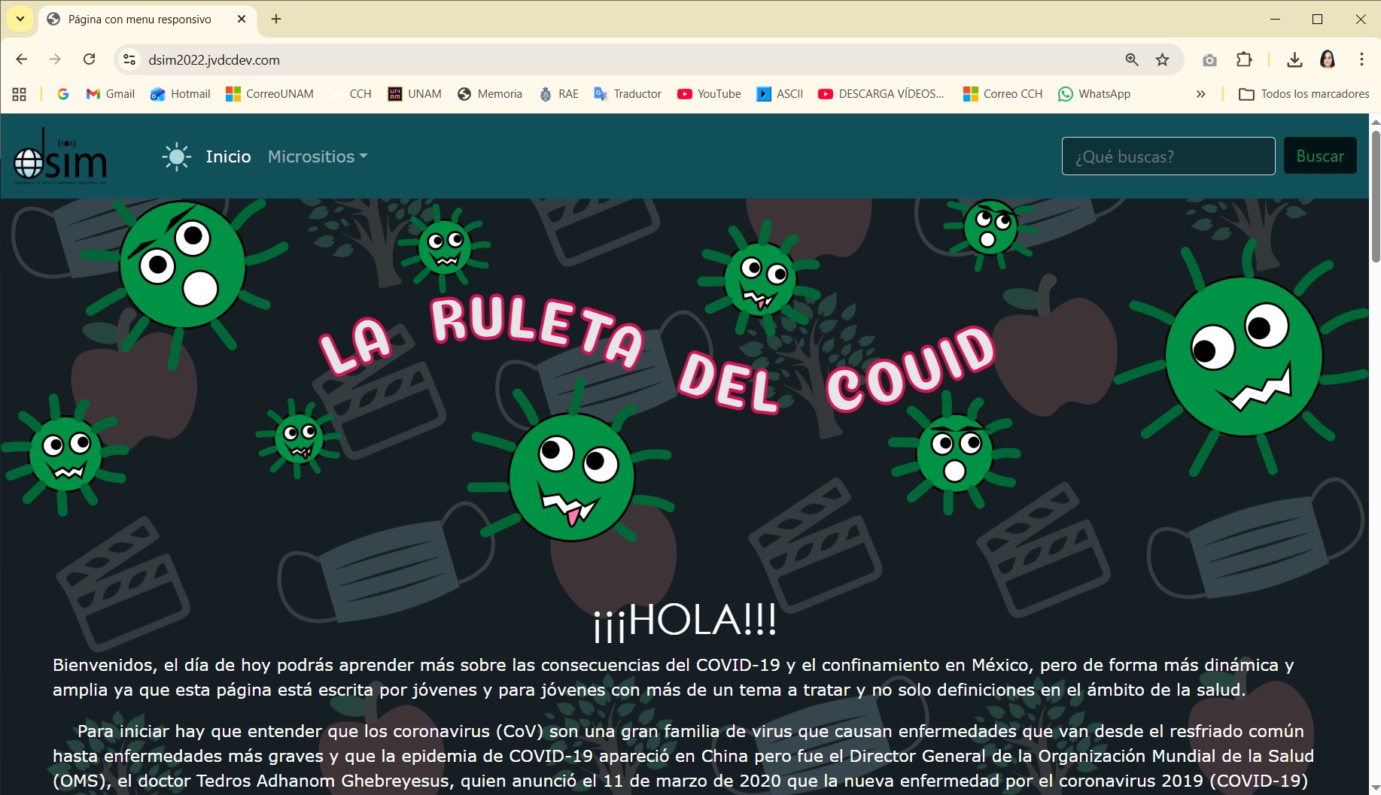Click the La Ruleta del Covid banner title
Image resolution: width=1381 pixels, height=795 pixels.
[x=657, y=355]
